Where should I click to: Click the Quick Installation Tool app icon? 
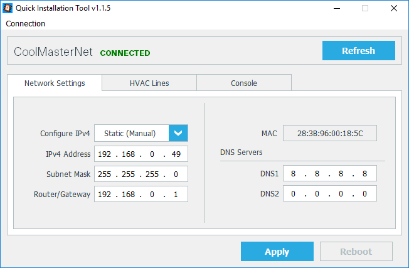(9, 8)
